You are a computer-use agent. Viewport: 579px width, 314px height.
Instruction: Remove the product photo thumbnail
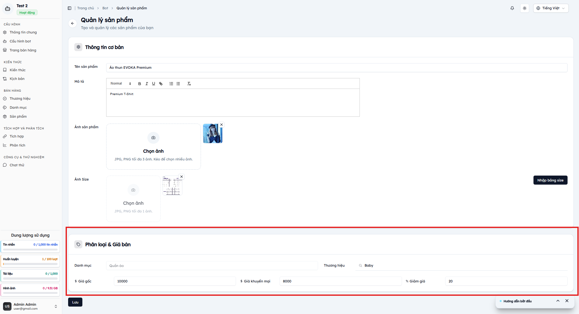coord(221,124)
